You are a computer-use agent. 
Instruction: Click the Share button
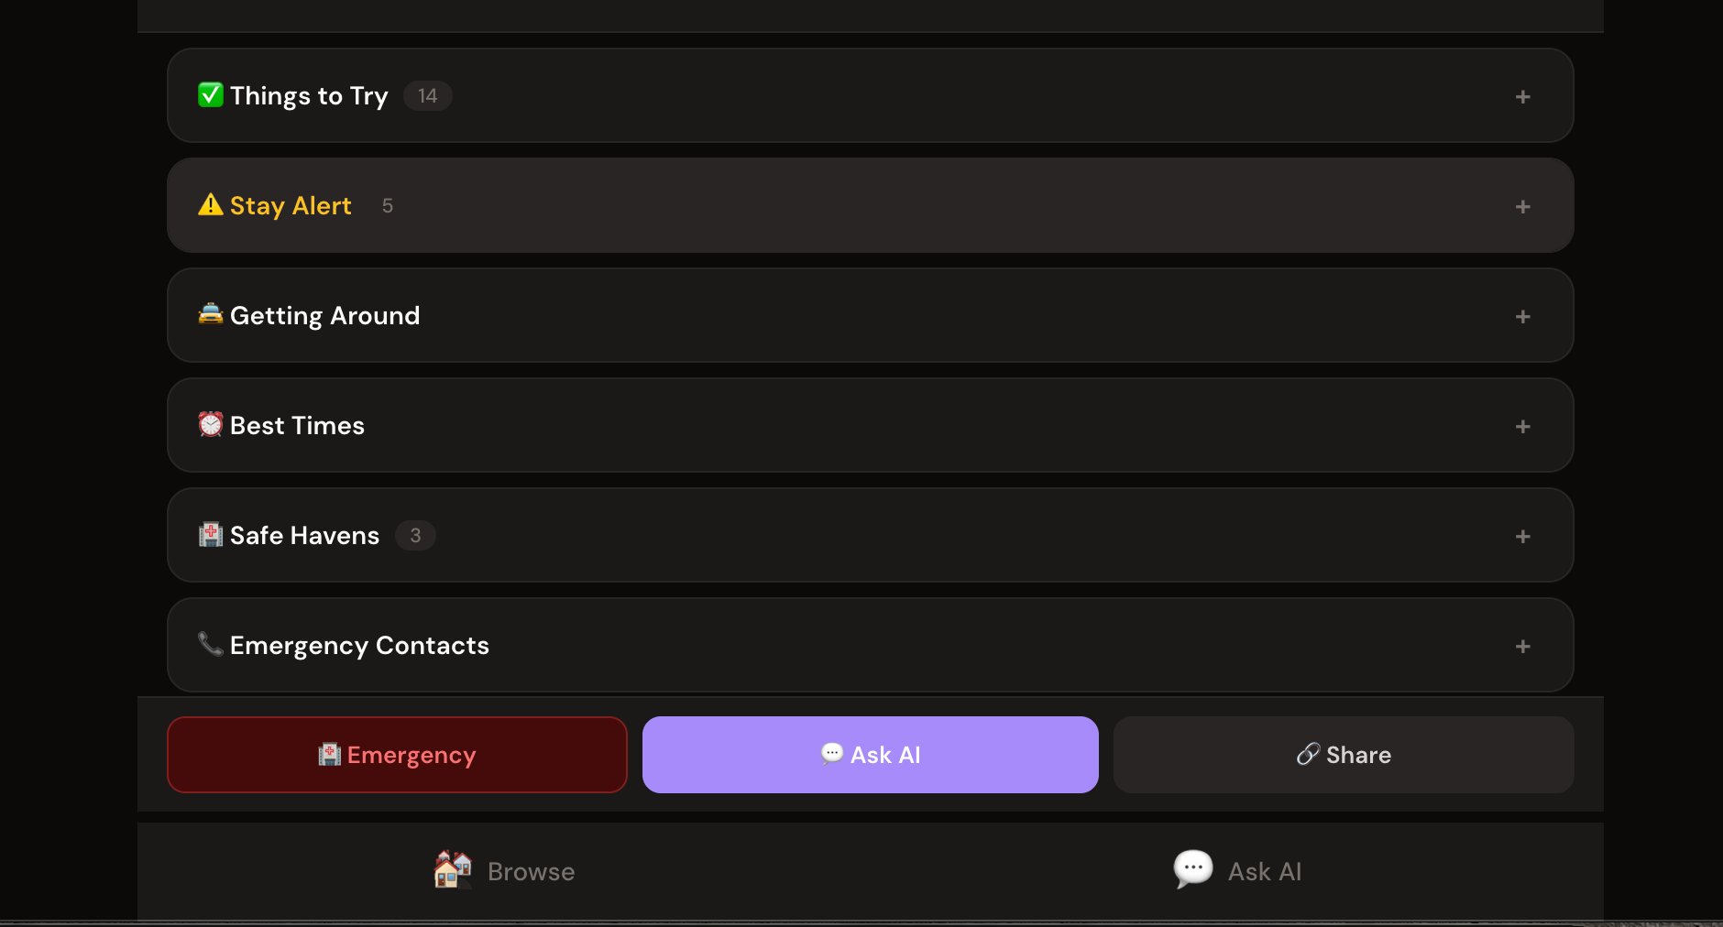[x=1343, y=755]
